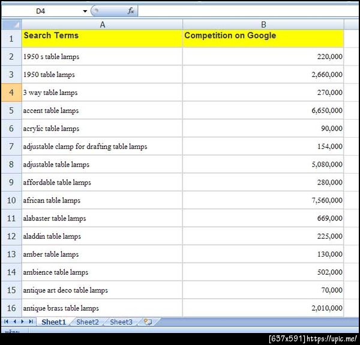The width and height of the screenshot is (360, 345).
Task: Click cell '1950 s table lamps'
Action: point(102,56)
